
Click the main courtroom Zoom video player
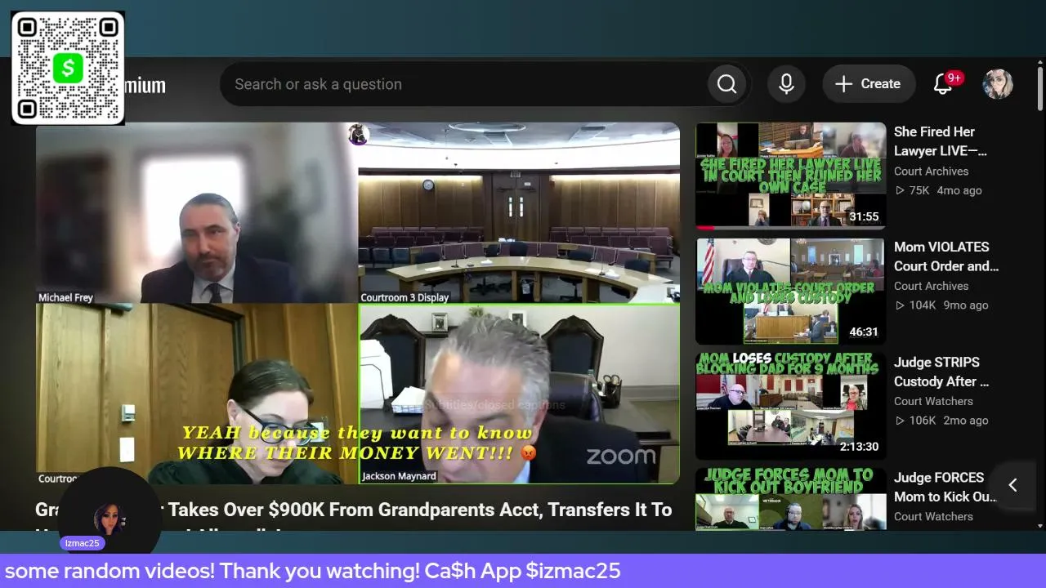click(x=358, y=303)
